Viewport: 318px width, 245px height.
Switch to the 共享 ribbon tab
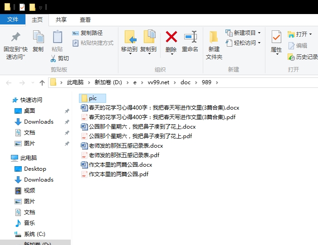61,20
